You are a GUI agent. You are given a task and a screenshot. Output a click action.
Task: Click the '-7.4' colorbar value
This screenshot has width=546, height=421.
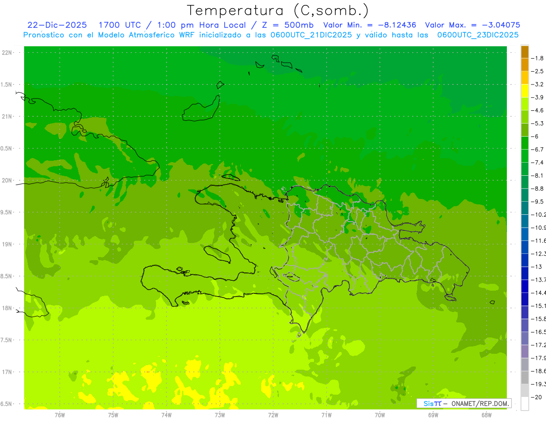click(x=538, y=162)
